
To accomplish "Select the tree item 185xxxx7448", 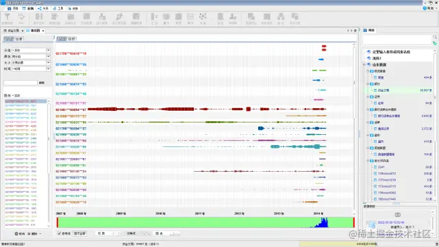I will [387, 199].
